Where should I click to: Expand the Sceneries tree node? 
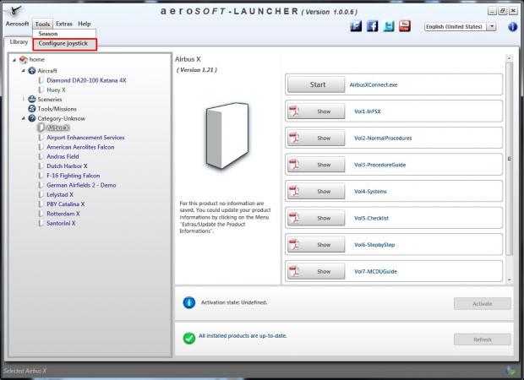tap(24, 99)
